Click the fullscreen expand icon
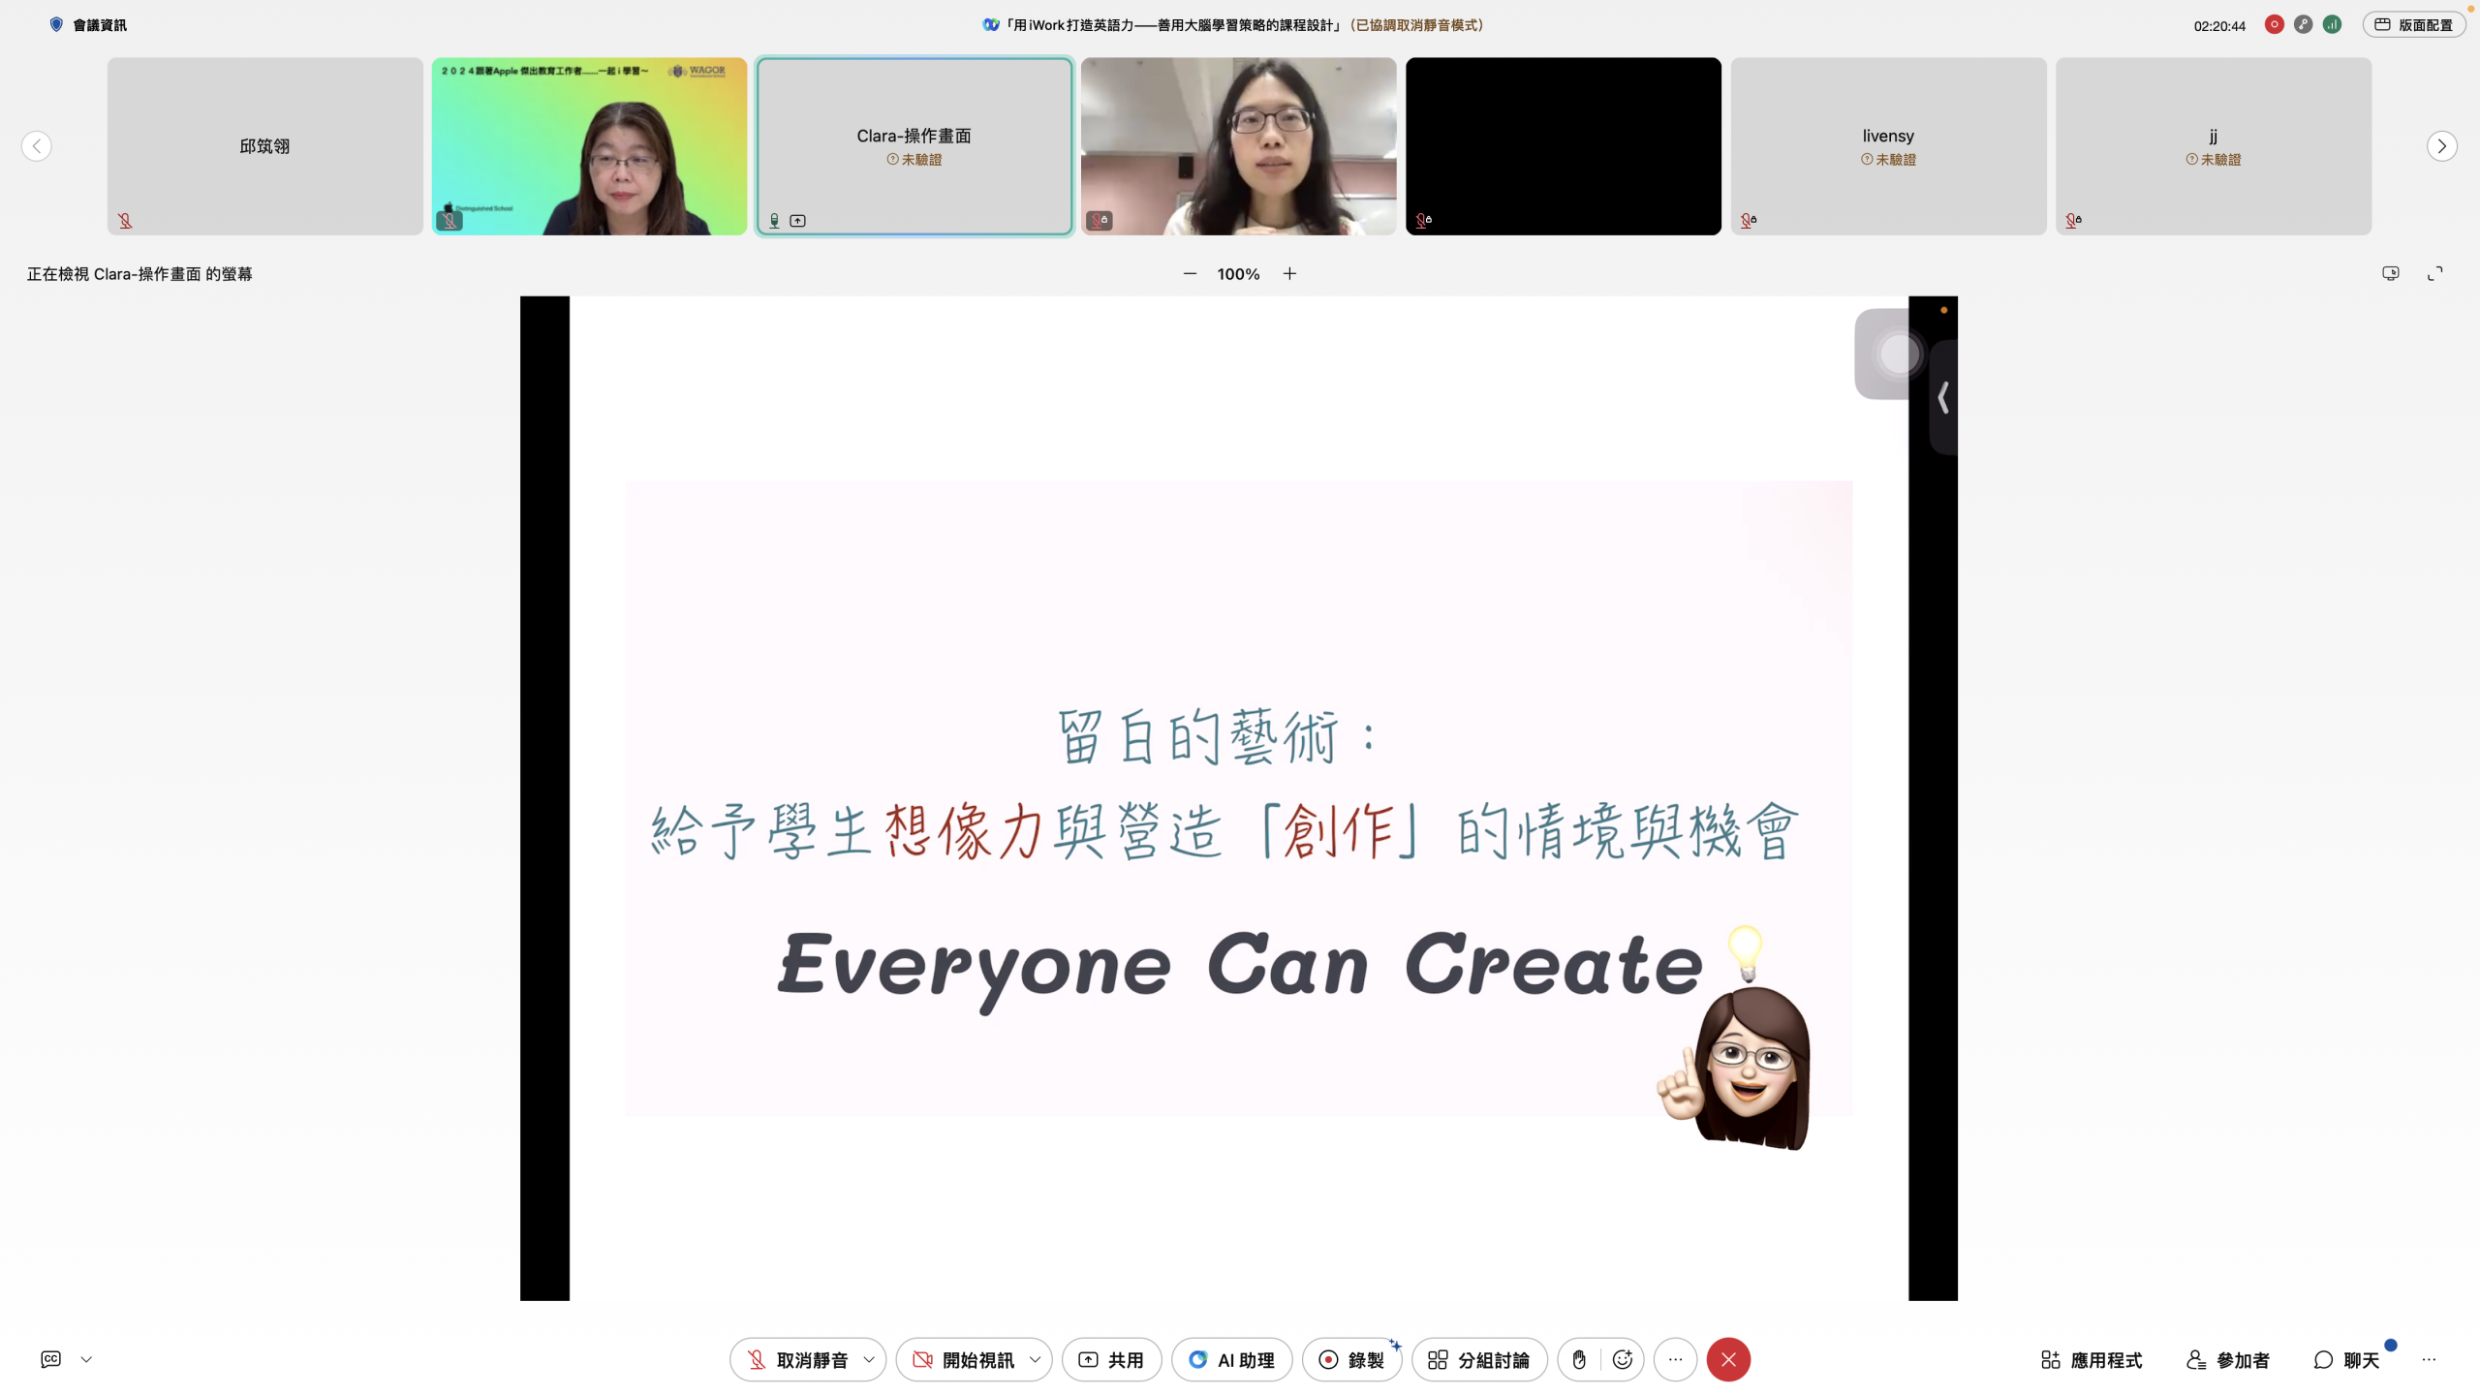Viewport: 2480px width, 1395px height. coord(2434,274)
